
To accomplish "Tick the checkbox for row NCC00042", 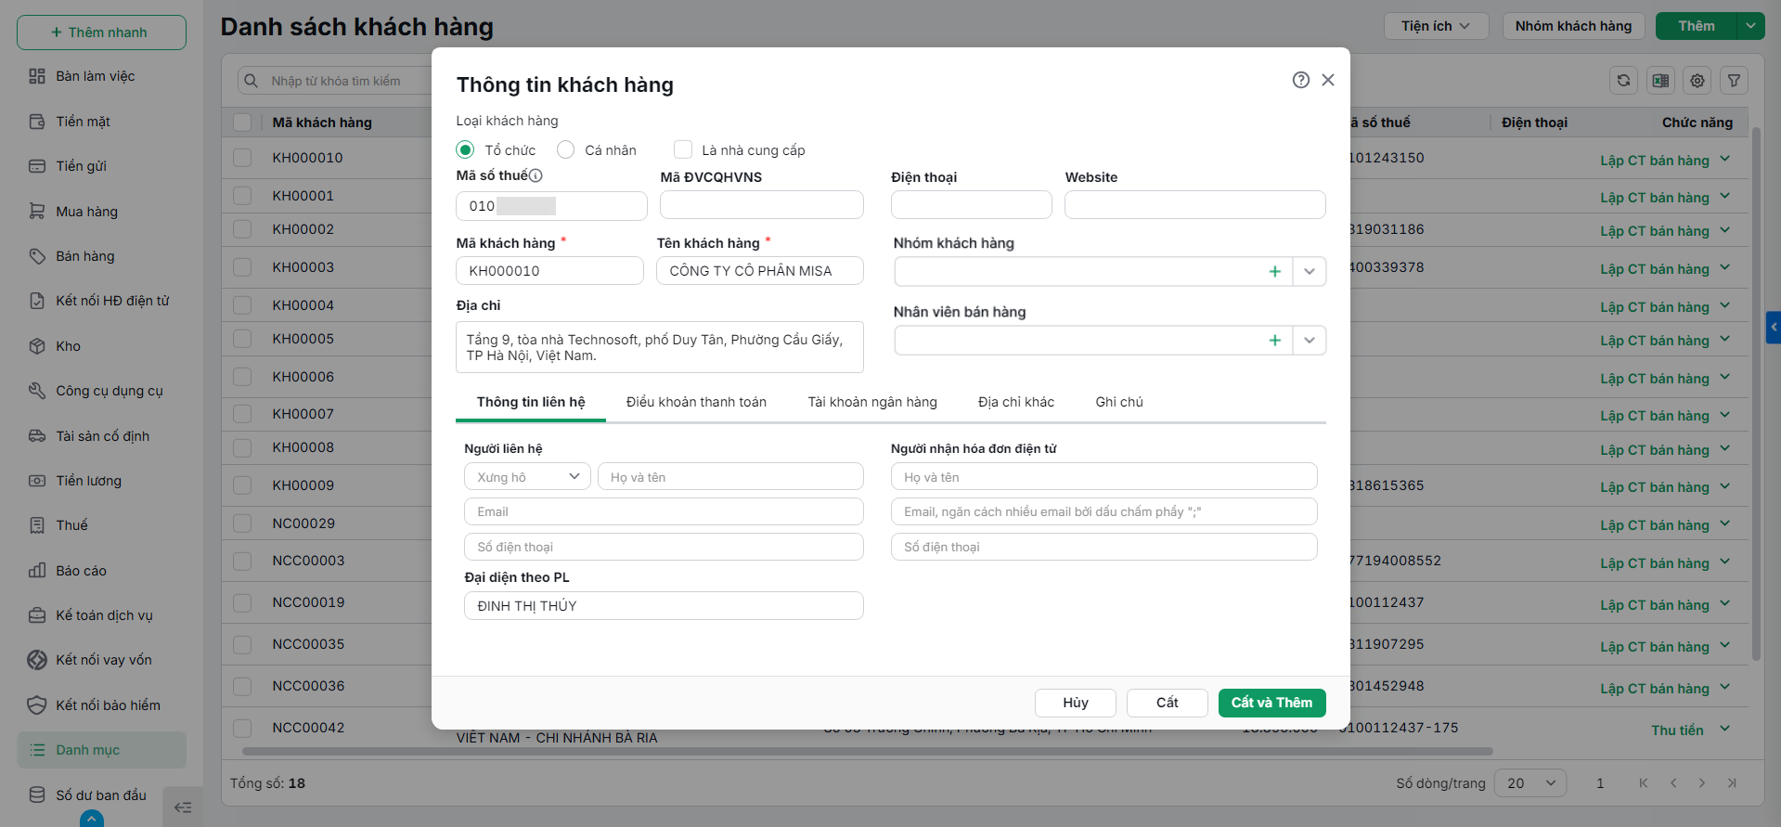I will tap(242, 728).
